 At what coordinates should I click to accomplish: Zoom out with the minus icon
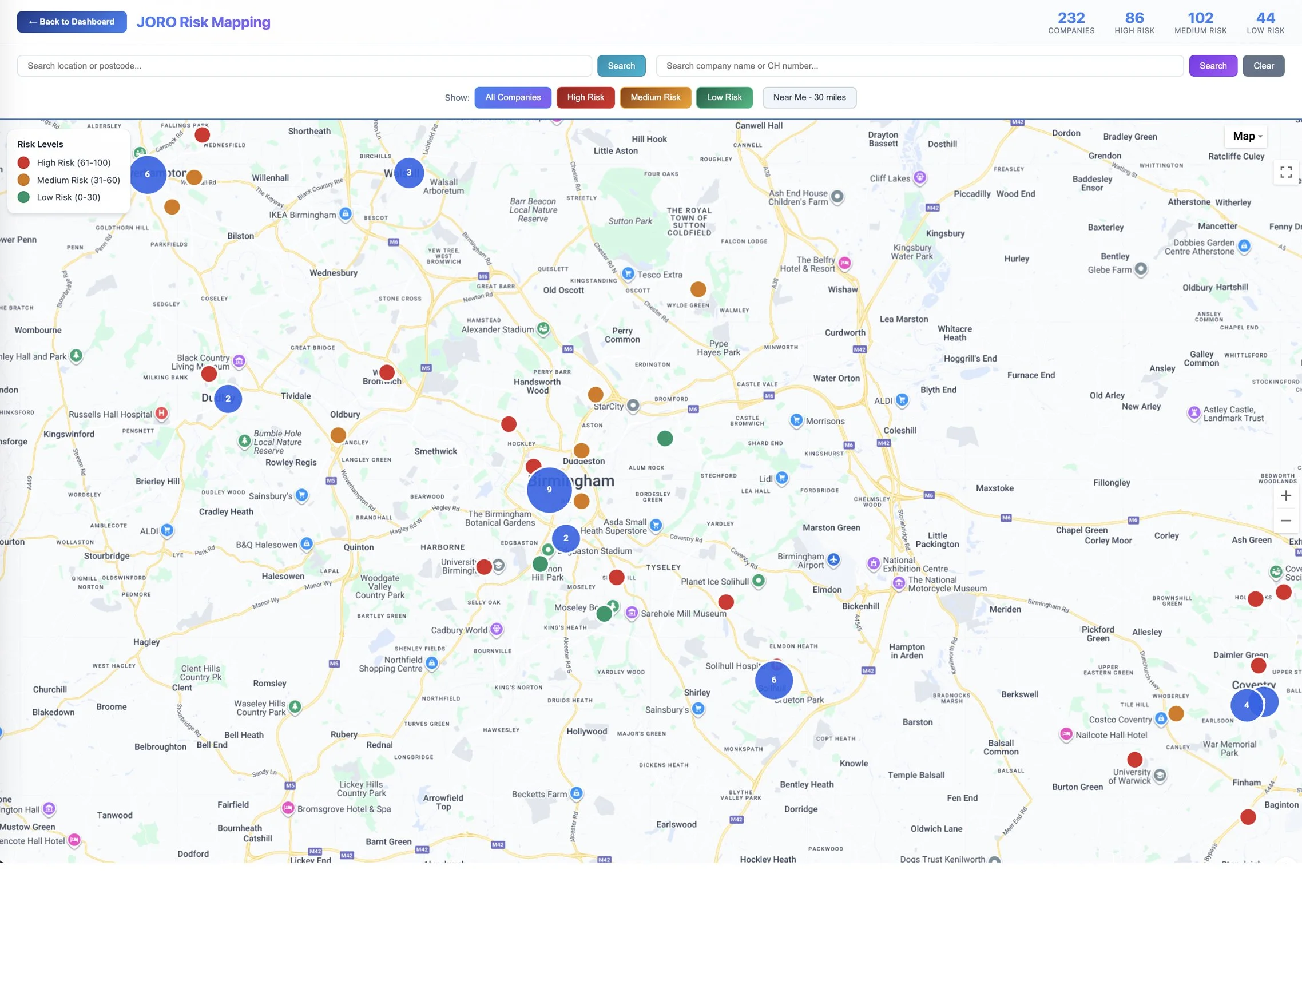1285,521
